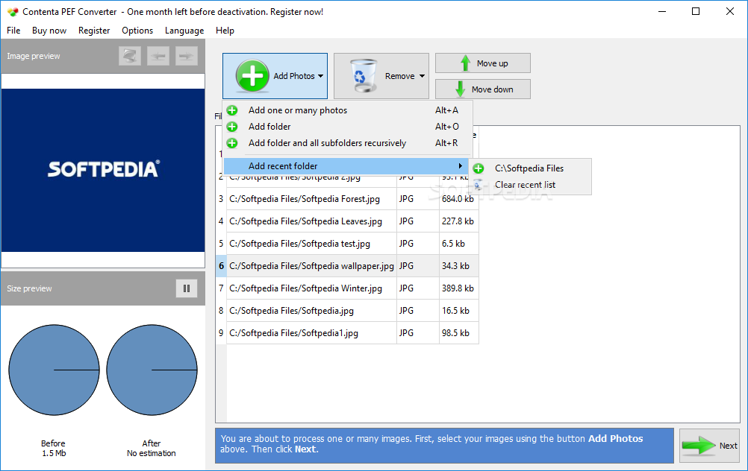Click row number 6 header
Screen dimensions: 748x471
point(221,266)
